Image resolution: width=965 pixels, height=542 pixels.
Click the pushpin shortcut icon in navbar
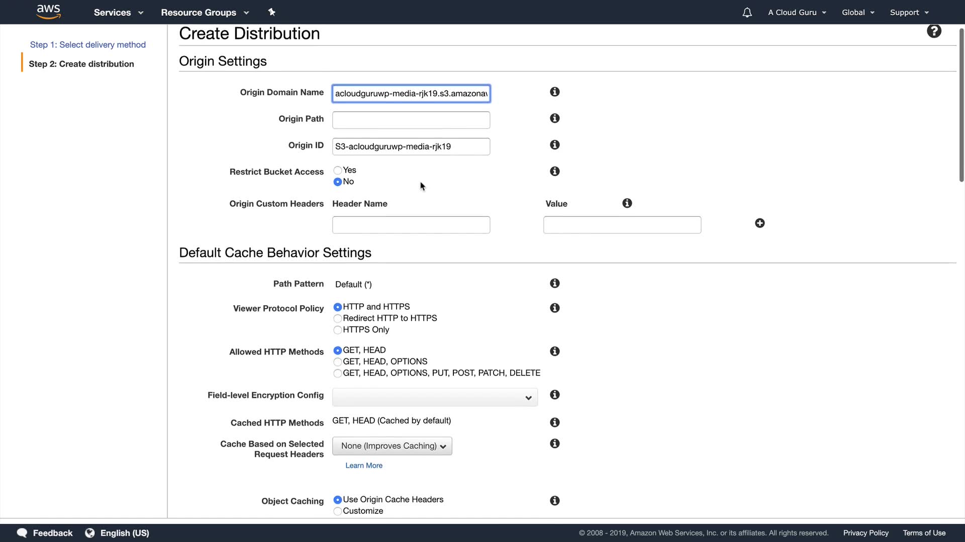coord(271,12)
